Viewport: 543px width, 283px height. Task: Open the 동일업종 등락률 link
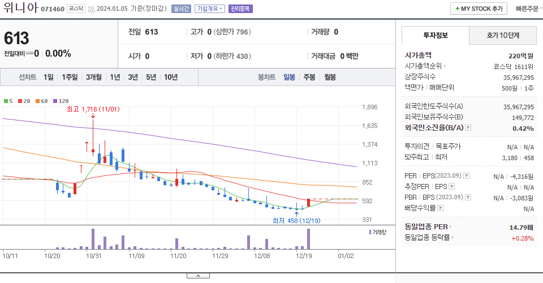tap(429, 238)
